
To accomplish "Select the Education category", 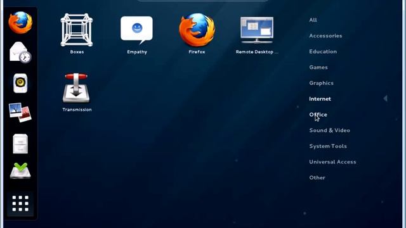I will pos(323,51).
